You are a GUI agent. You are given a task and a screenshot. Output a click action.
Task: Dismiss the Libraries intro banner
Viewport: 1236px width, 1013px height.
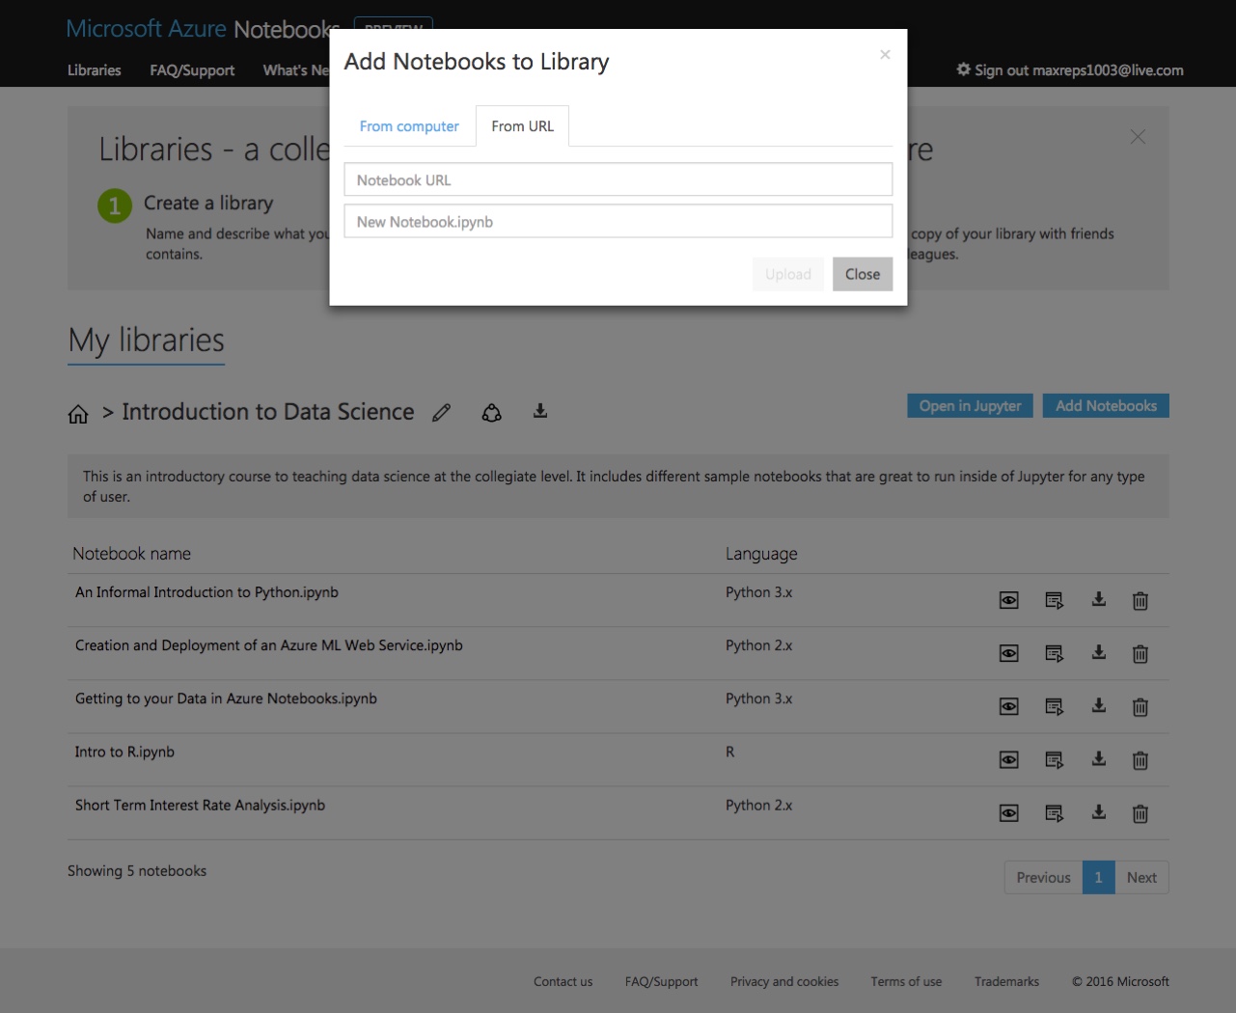(x=1138, y=137)
